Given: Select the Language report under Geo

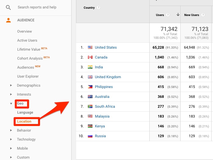Looking at the screenshot, I should point(25,112).
